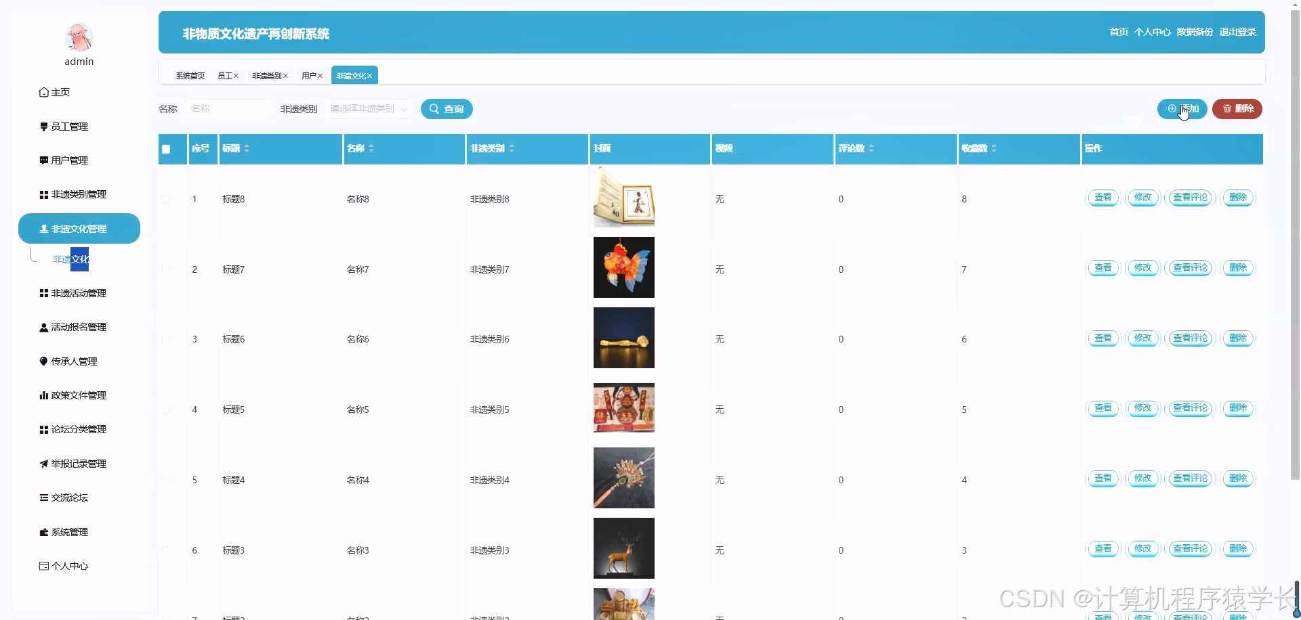Click the home icon beside 主页
The height and width of the screenshot is (620, 1301).
(x=43, y=92)
